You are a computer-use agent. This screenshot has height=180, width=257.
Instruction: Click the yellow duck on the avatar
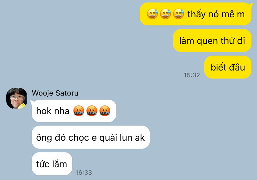coord(22,106)
